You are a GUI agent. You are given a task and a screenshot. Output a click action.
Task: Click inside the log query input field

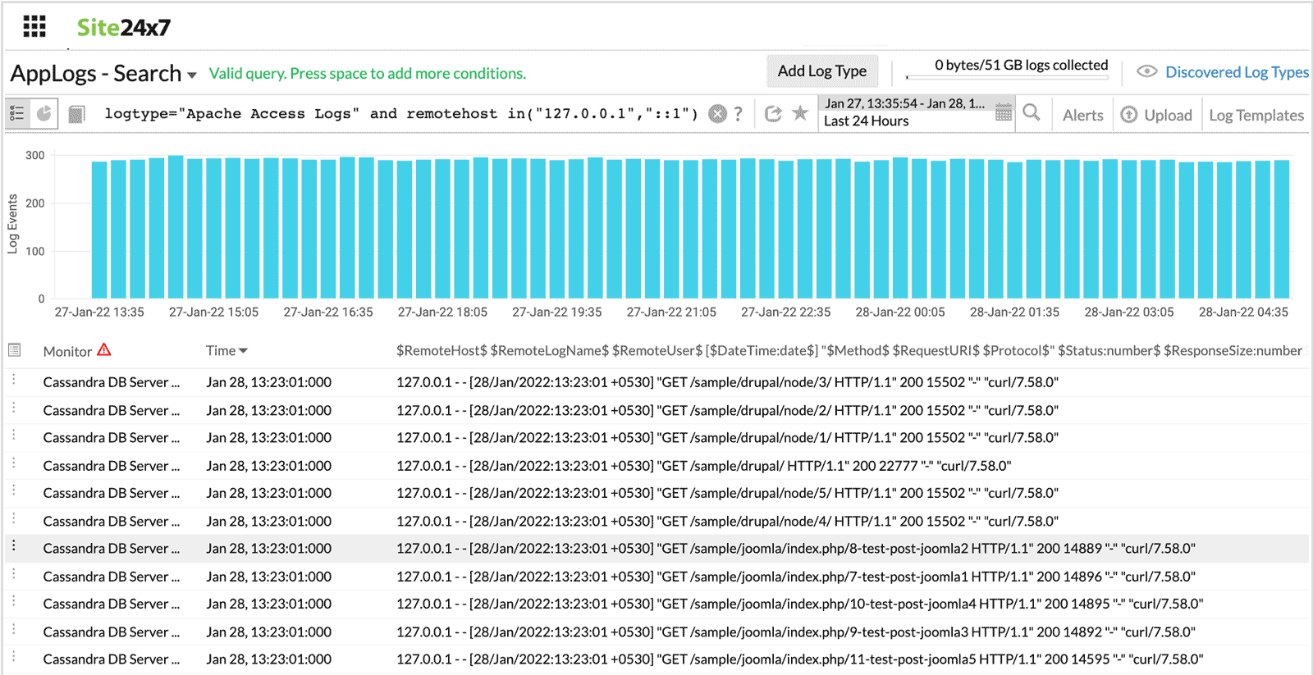(400, 114)
